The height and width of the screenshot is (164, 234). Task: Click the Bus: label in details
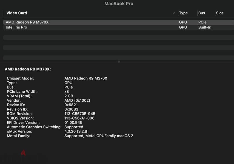[11, 87]
